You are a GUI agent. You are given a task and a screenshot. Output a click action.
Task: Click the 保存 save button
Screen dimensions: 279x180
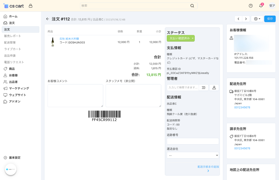(x=270, y=19)
